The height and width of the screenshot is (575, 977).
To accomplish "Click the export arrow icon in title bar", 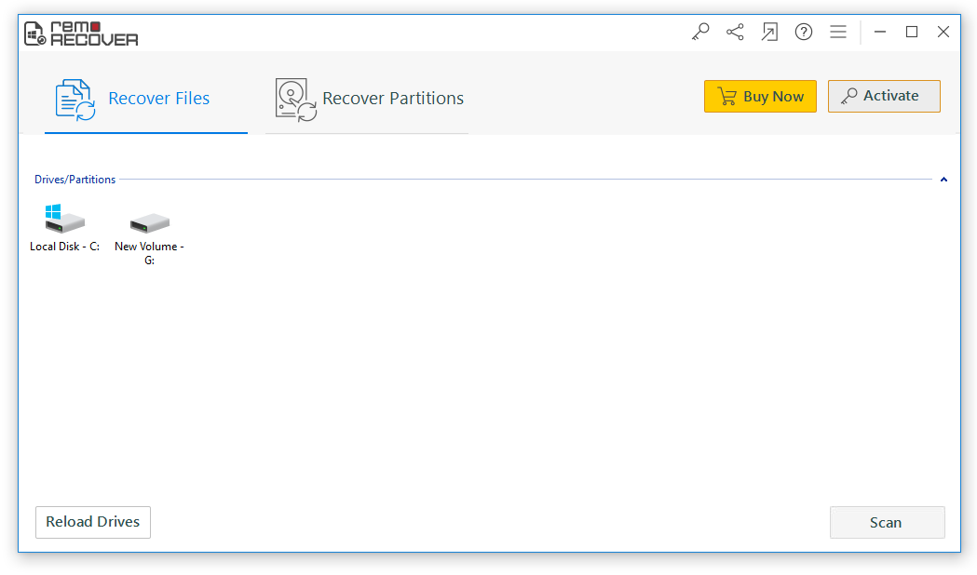I will coord(769,32).
